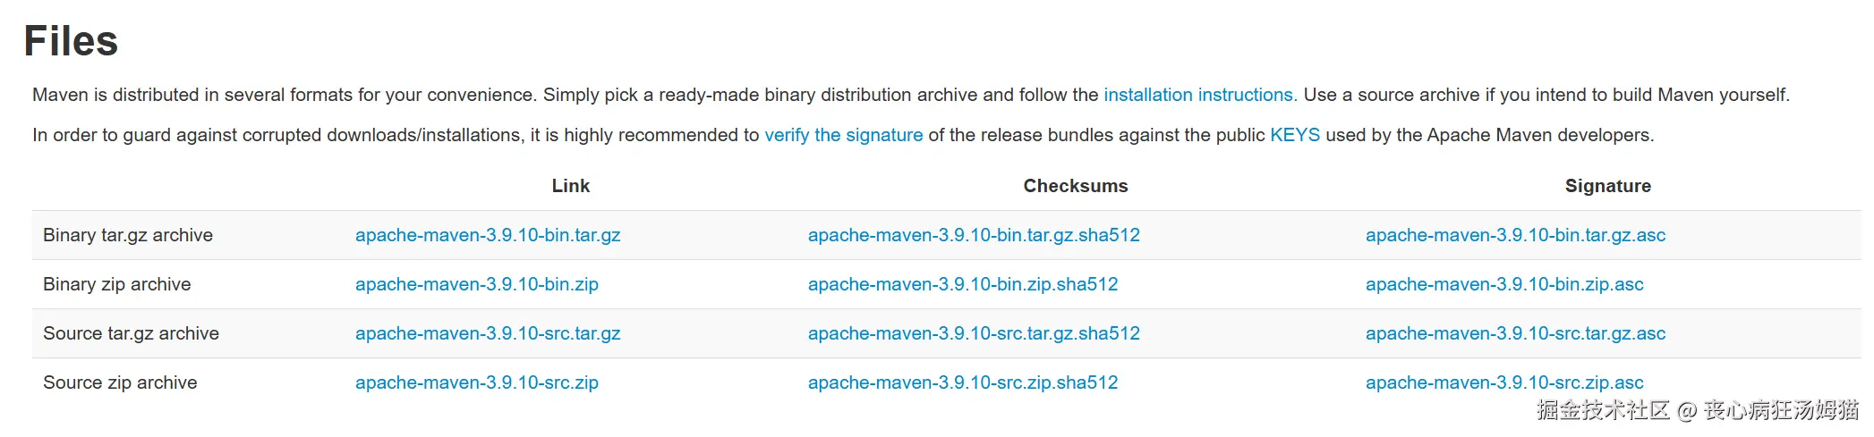Download apache-maven-3.9.10-bin.tar.gz

(x=488, y=235)
